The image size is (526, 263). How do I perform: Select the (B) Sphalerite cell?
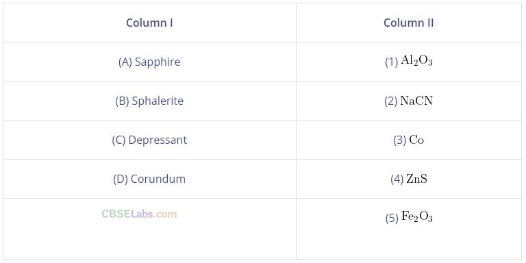(x=149, y=101)
